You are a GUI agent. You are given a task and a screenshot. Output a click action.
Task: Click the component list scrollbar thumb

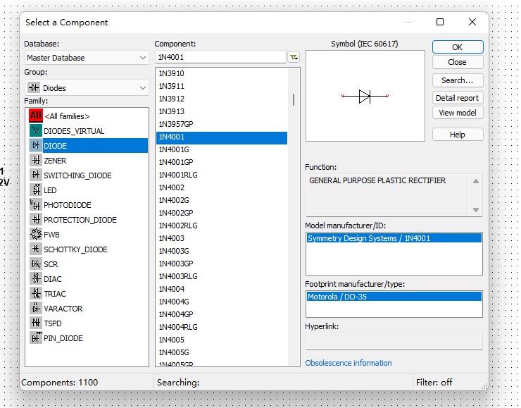tap(294, 100)
